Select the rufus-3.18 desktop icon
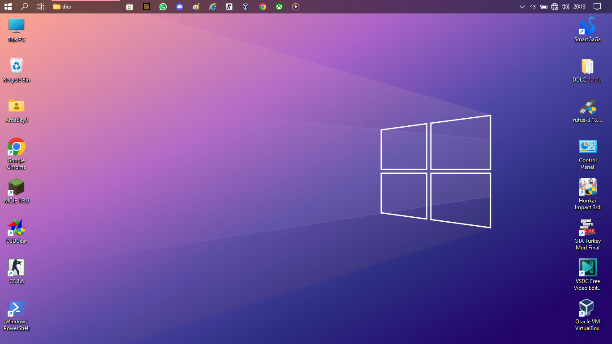612x344 pixels. [x=587, y=111]
